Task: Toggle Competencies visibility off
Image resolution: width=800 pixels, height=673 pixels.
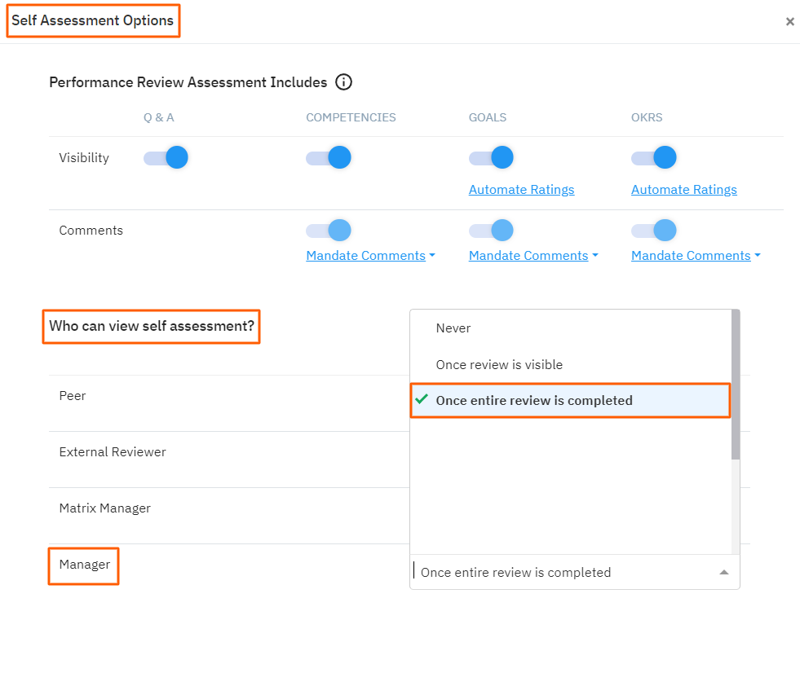Action: [329, 157]
